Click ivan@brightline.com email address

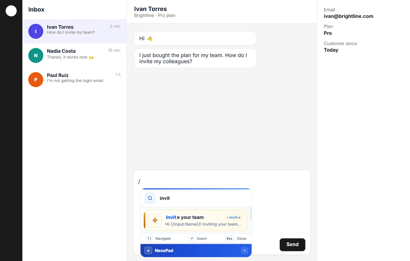348,16
